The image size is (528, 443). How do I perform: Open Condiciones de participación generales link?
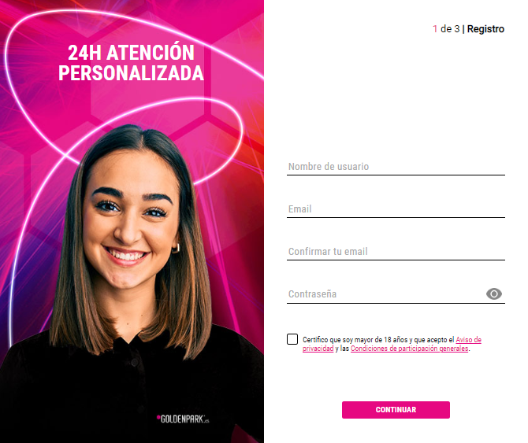(409, 349)
